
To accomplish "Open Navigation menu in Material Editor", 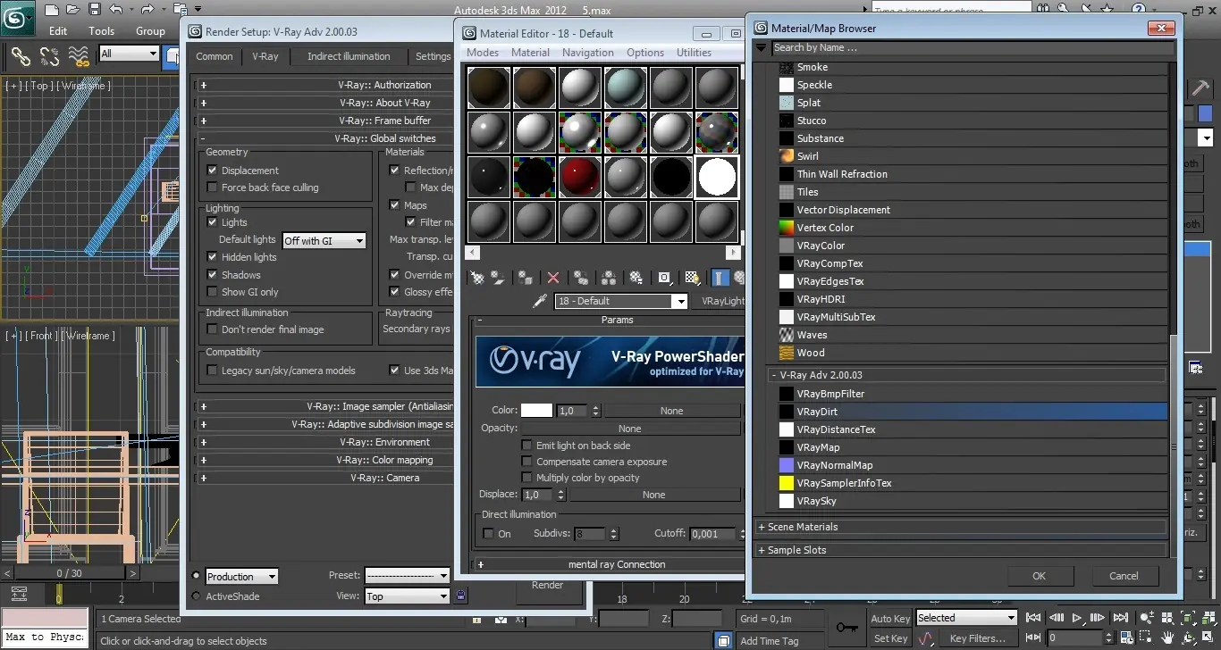I will 587,53.
